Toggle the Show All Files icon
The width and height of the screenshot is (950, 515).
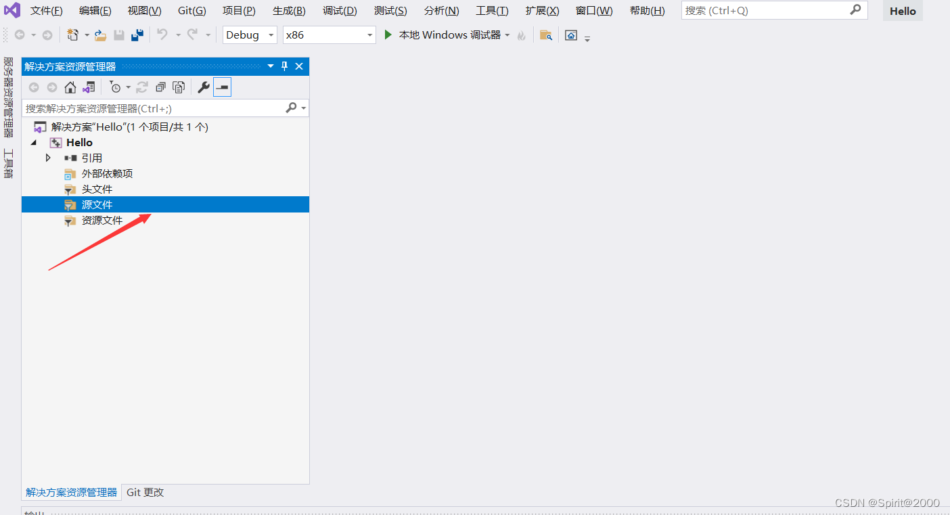pyautogui.click(x=179, y=87)
